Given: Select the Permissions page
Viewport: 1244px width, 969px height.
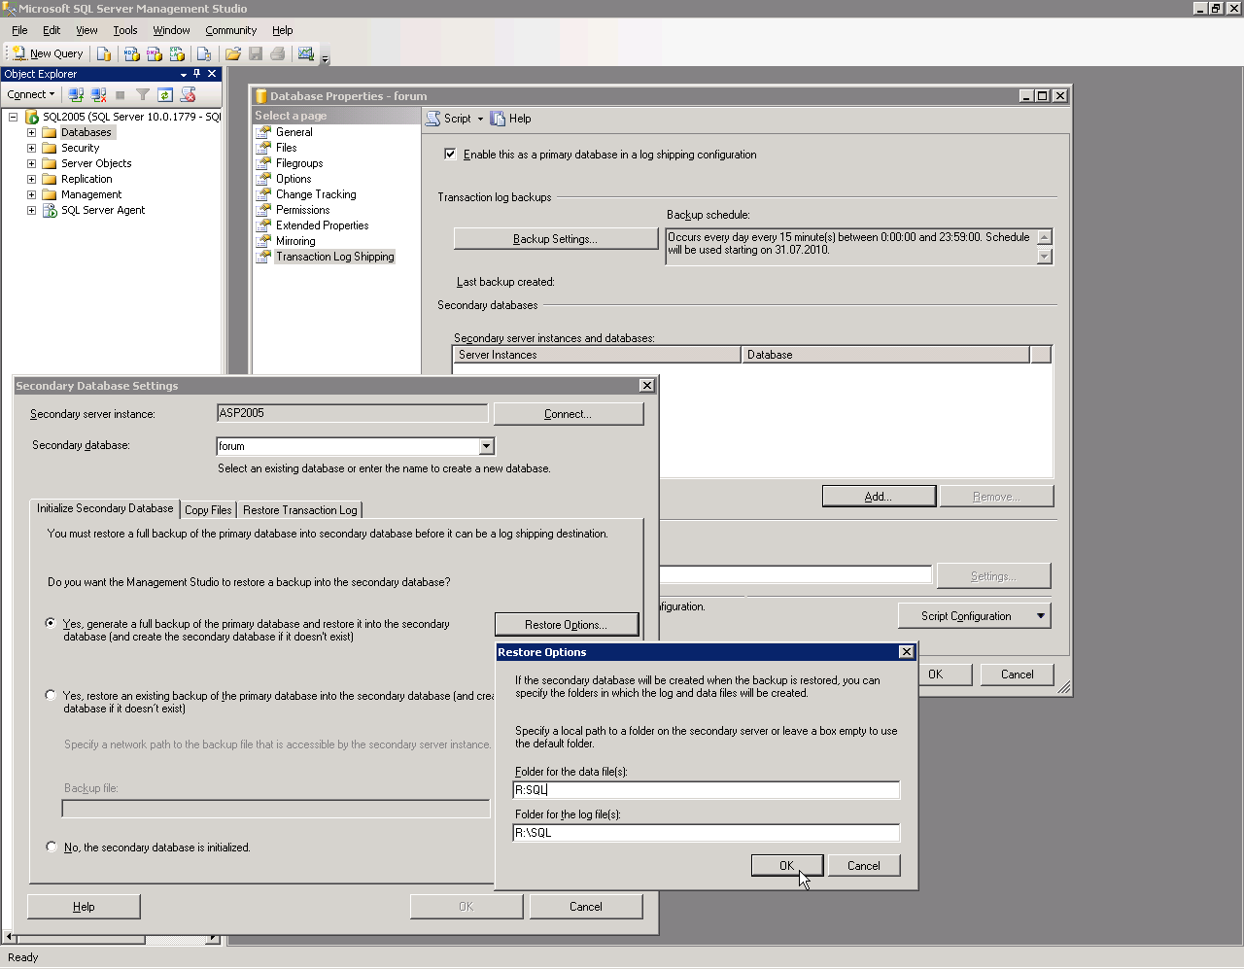Looking at the screenshot, I should [x=302, y=210].
